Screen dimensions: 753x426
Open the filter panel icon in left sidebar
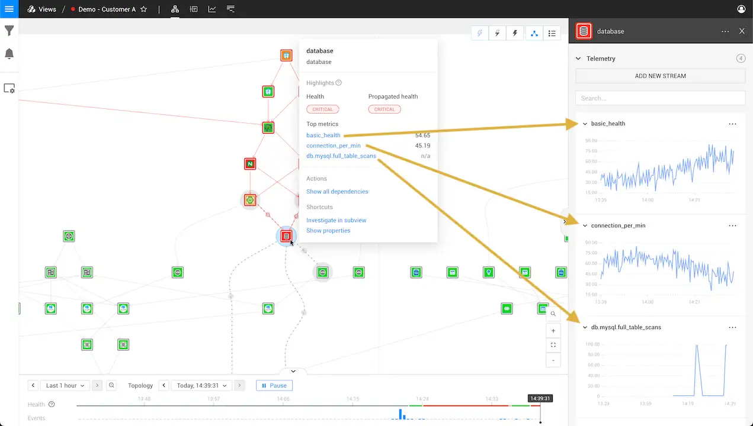click(x=9, y=30)
